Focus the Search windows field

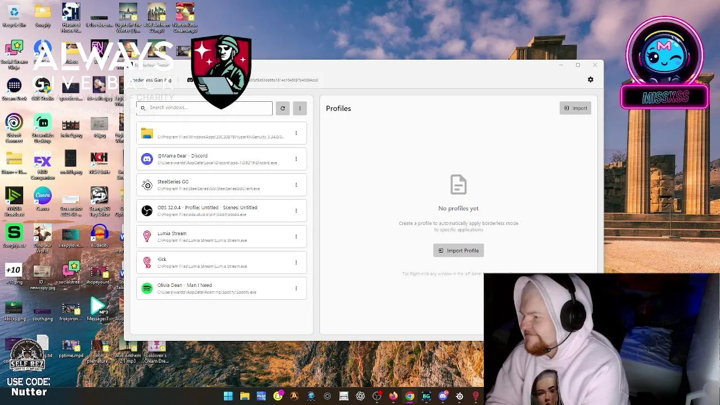204,108
